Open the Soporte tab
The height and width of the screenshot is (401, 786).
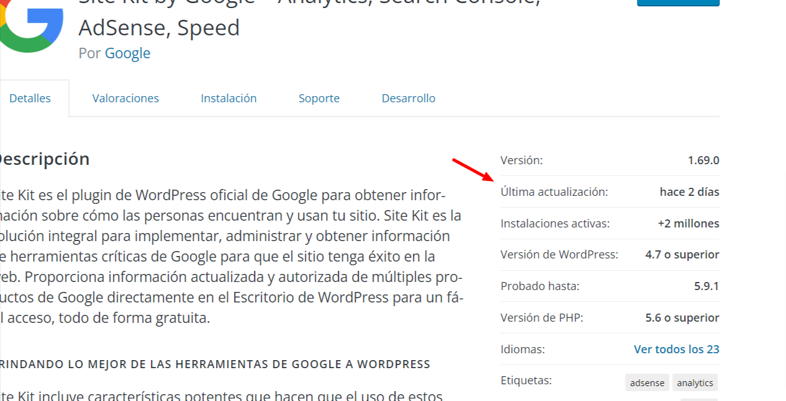319,98
